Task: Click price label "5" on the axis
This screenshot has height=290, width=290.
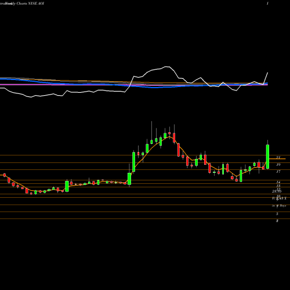Action: pos(277,214)
